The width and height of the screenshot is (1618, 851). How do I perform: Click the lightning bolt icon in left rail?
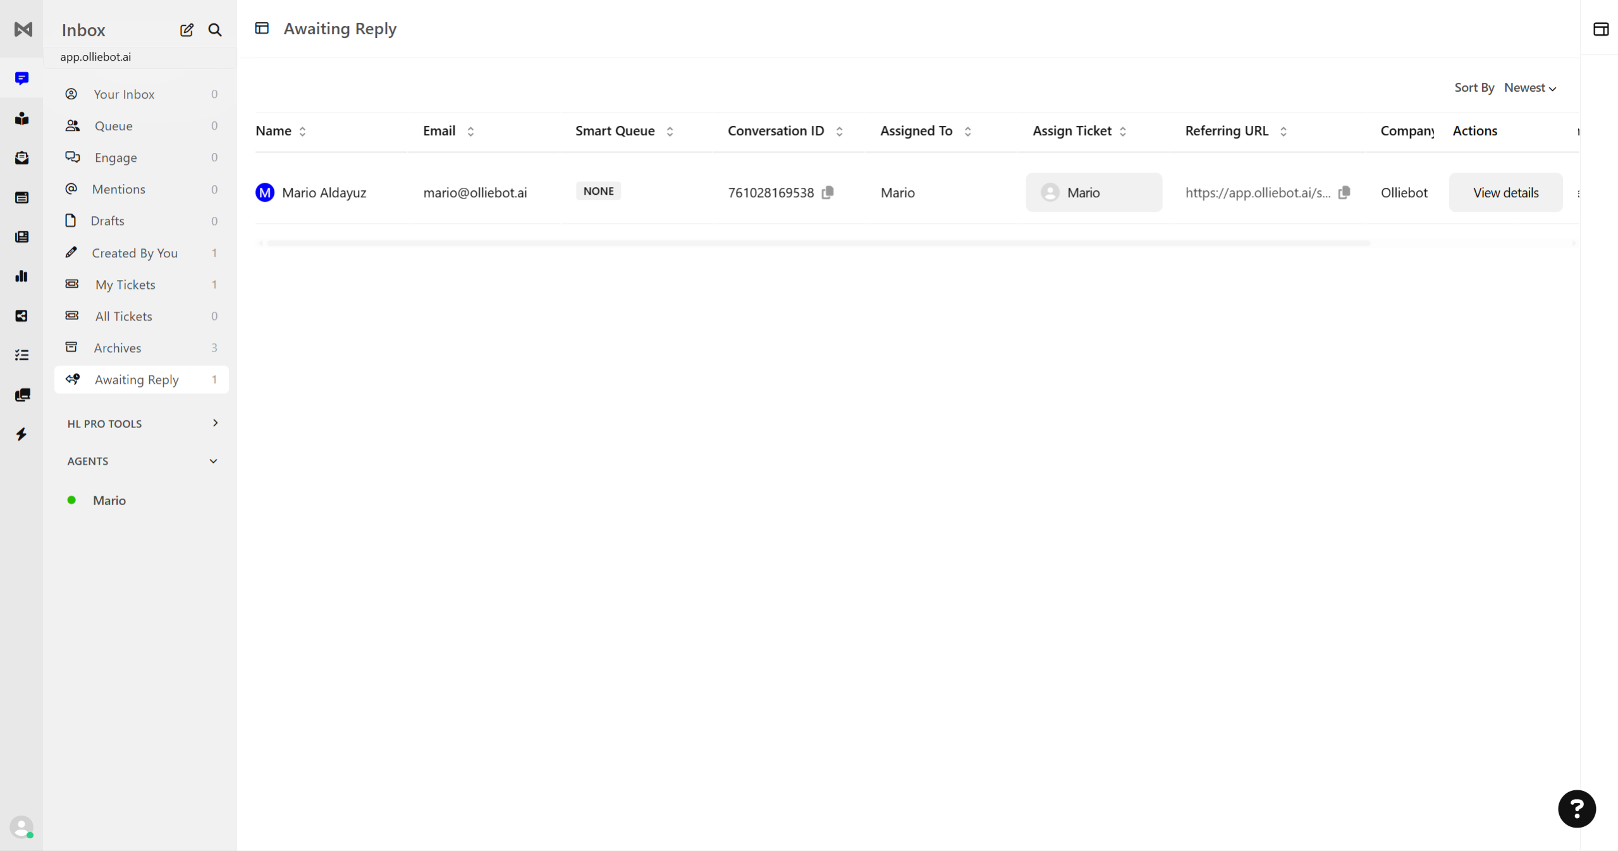click(x=21, y=434)
